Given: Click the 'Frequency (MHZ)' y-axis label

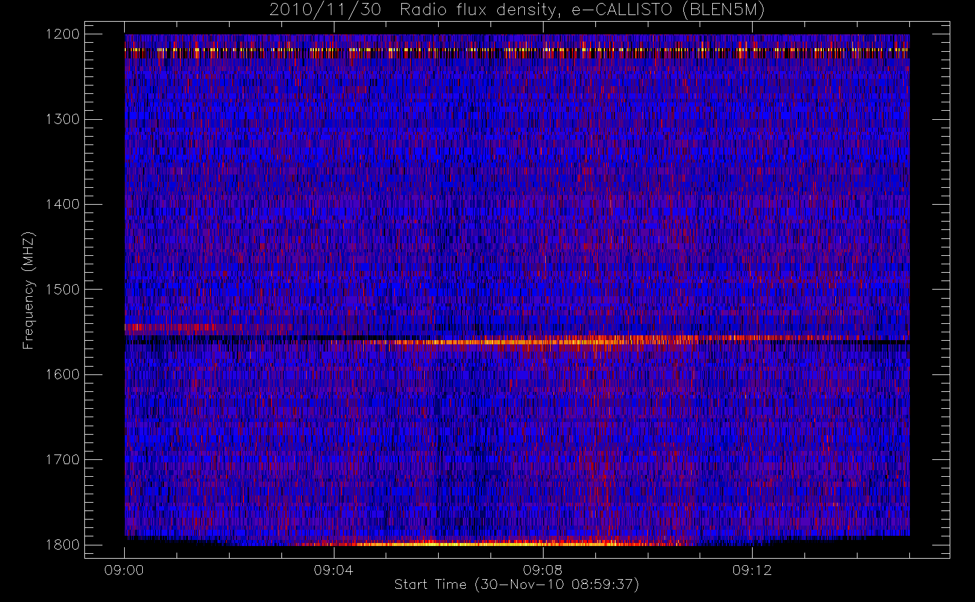Looking at the screenshot, I should click(x=28, y=290).
